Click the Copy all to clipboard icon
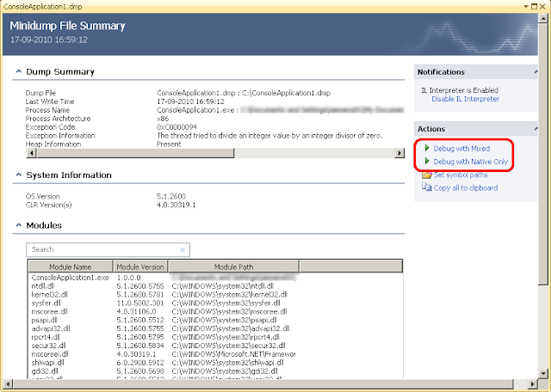551x392 pixels. click(427, 187)
